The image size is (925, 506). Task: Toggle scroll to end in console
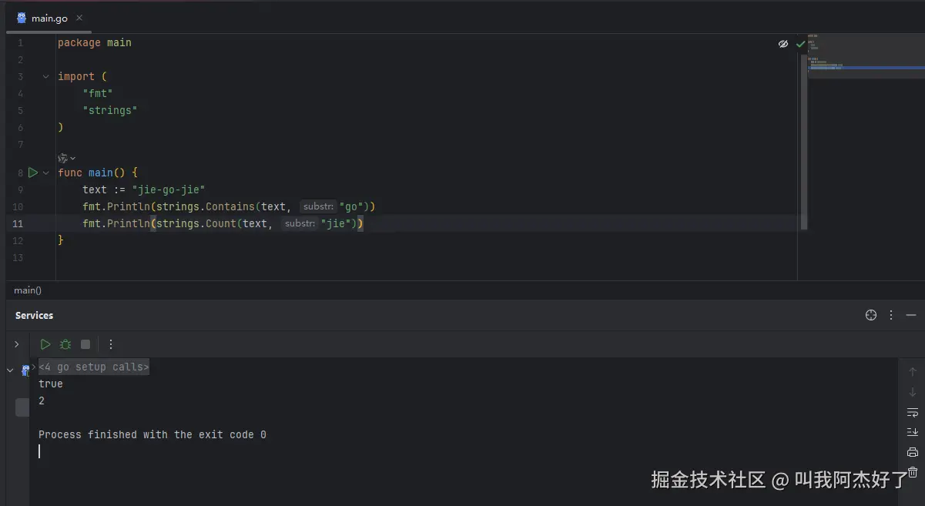point(913,432)
